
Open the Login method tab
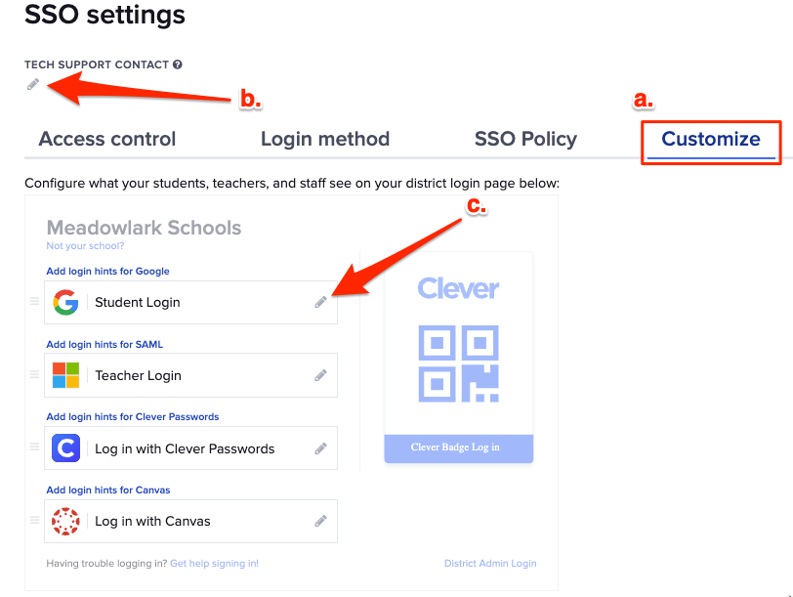click(x=325, y=140)
